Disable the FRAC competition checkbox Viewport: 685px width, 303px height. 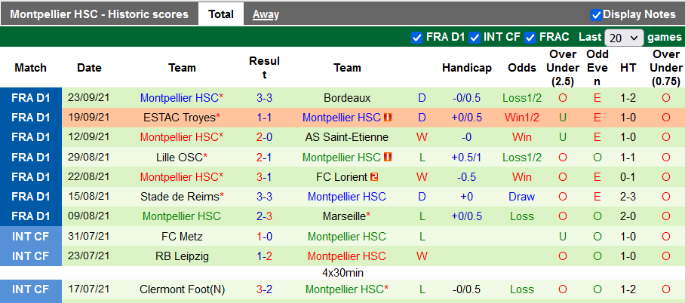(x=530, y=37)
